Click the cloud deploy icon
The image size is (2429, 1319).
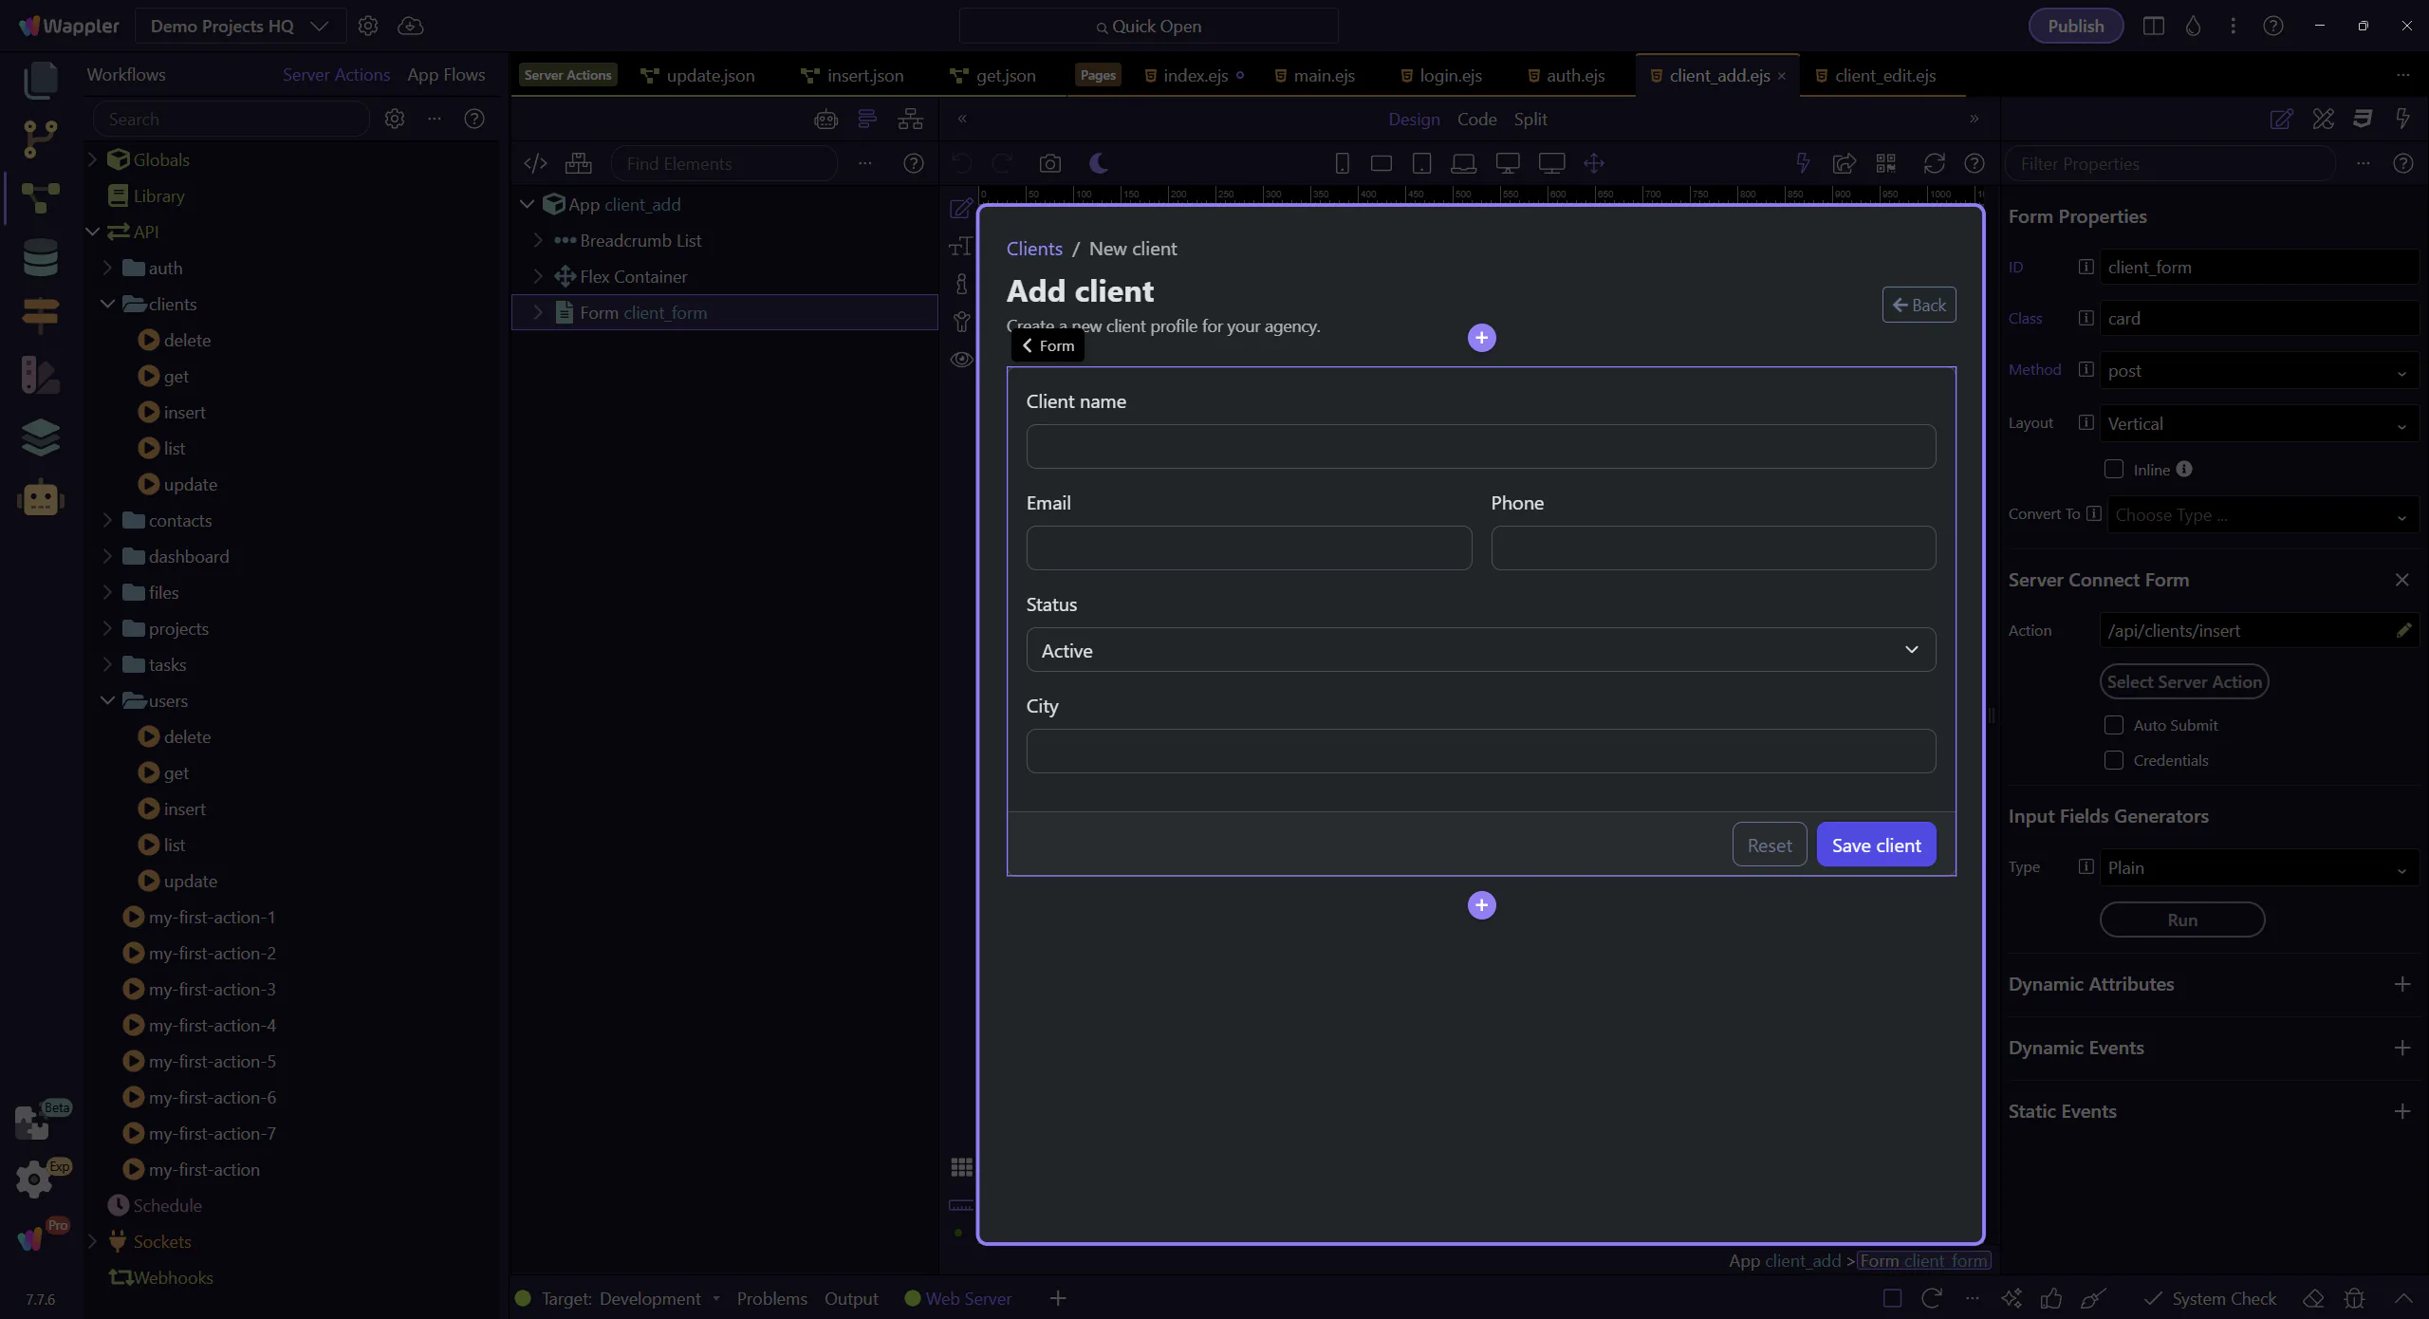(410, 26)
